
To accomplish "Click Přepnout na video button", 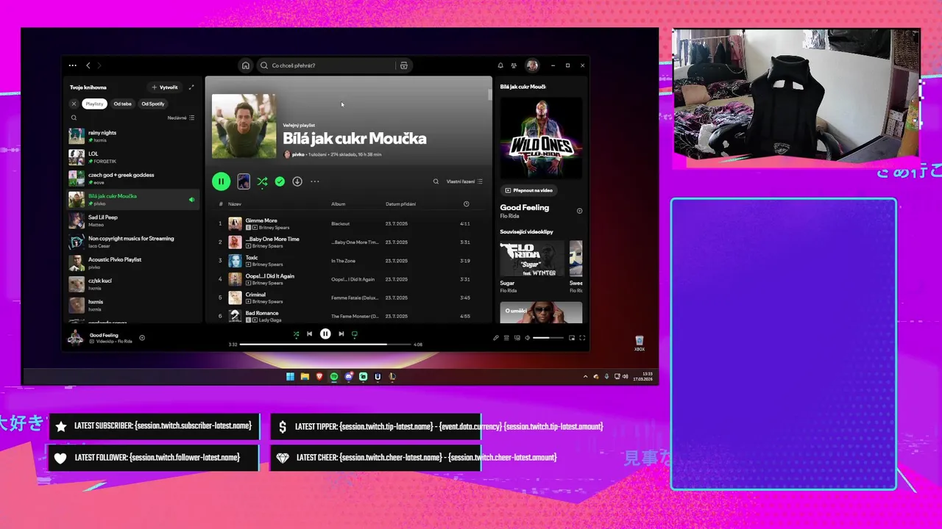I will (529, 190).
